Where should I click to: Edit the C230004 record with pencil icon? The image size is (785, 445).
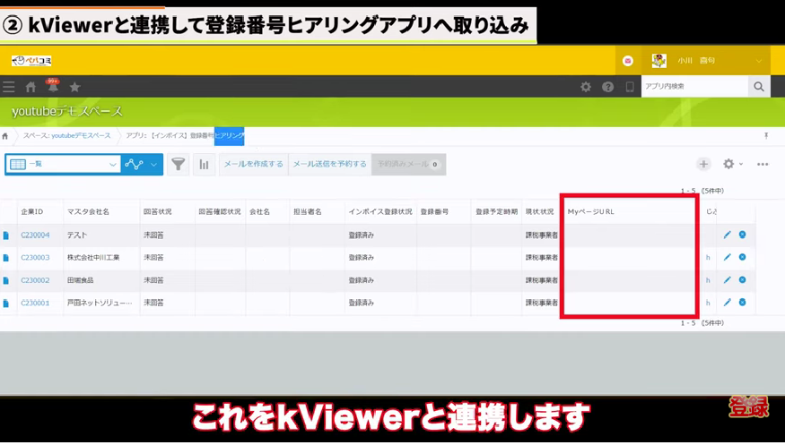[x=728, y=235]
